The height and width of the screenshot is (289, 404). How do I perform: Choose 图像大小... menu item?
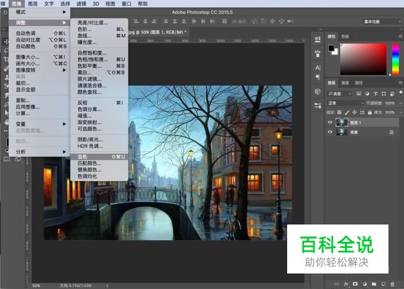tap(40, 57)
